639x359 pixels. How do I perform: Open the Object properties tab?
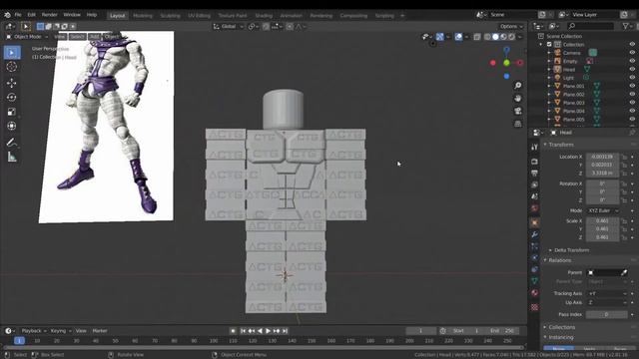(535, 222)
